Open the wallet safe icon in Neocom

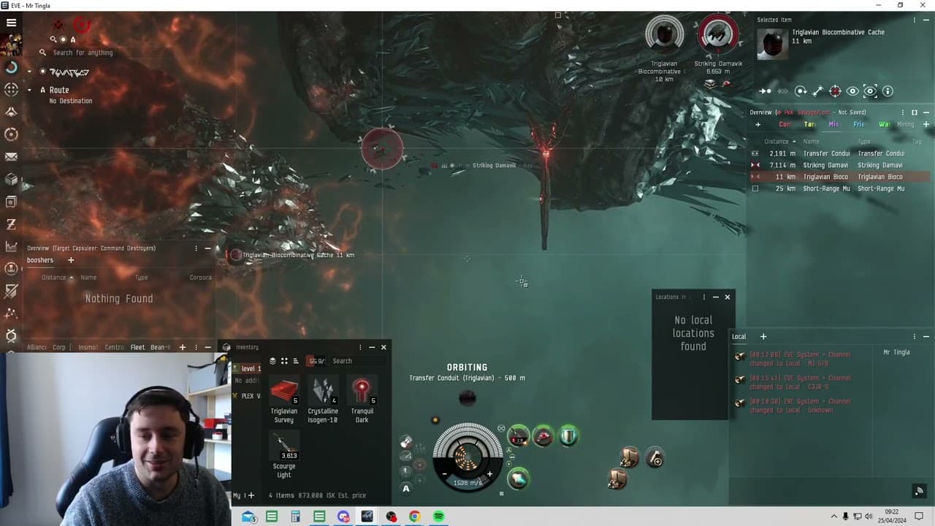[x=11, y=202]
